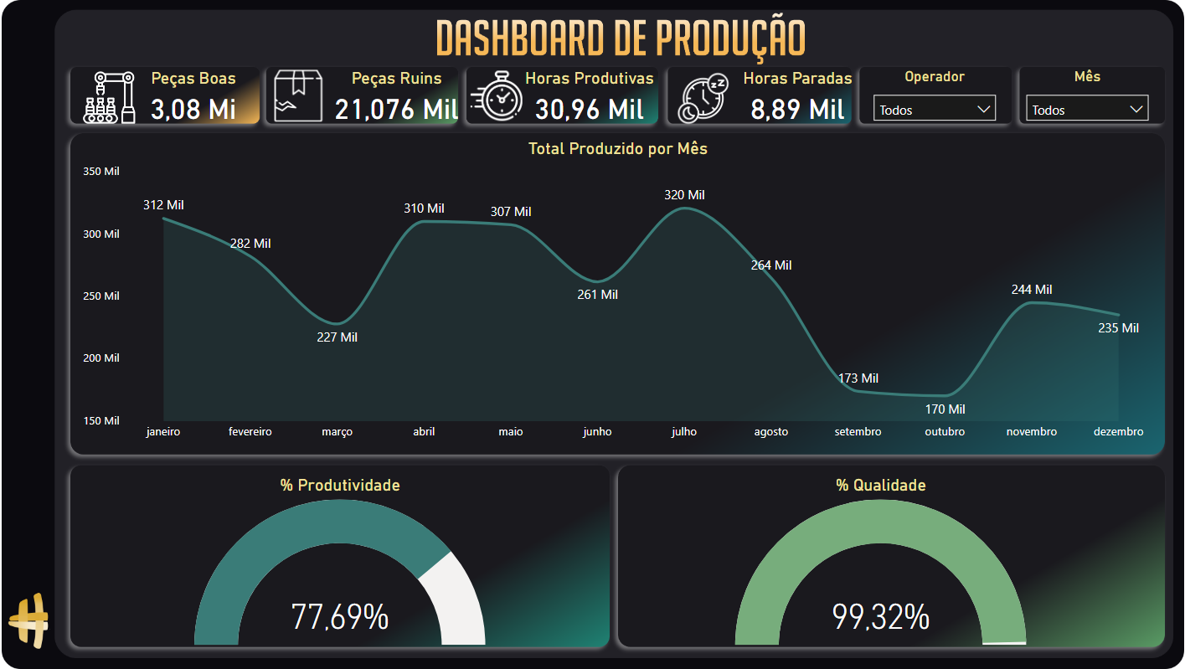Select the 170 Mil data label for outubro
1185x669 pixels.
(945, 409)
